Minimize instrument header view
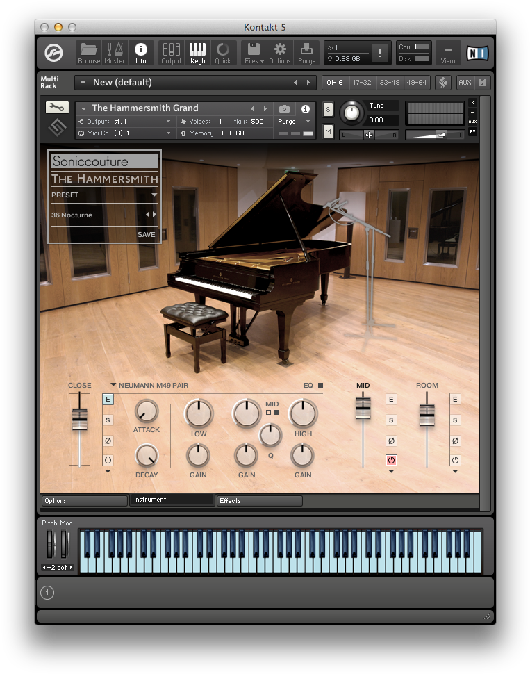This screenshot has width=530, height=674. (x=472, y=112)
